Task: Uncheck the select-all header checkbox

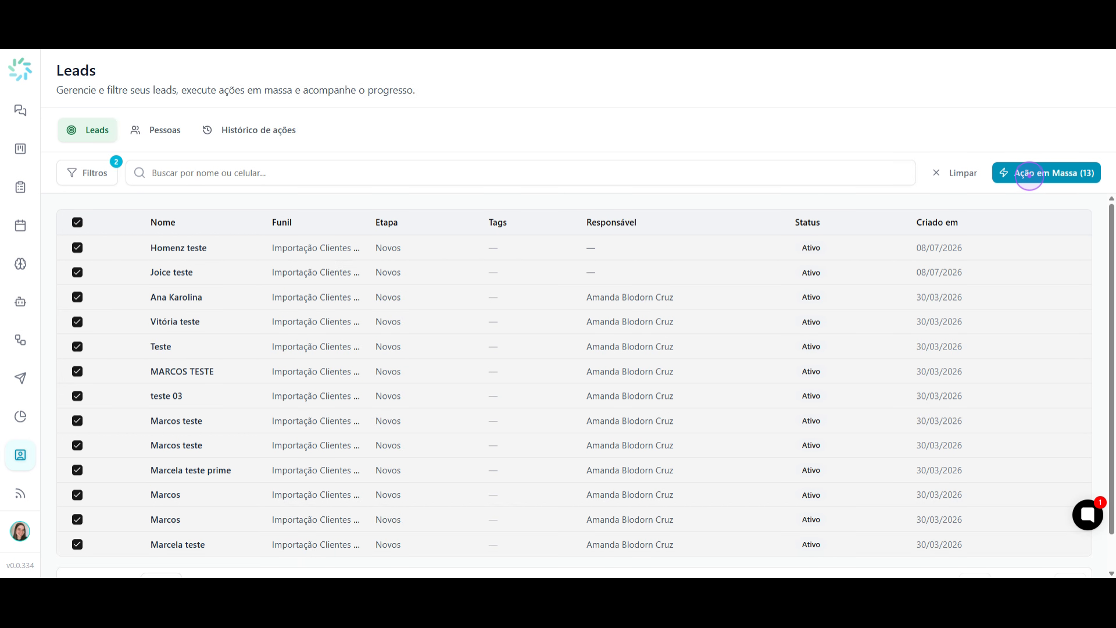Action: pyautogui.click(x=77, y=222)
